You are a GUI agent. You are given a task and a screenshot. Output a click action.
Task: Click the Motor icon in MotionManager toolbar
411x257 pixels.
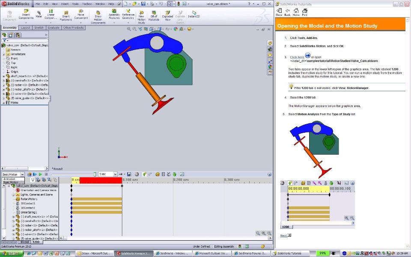158,174
